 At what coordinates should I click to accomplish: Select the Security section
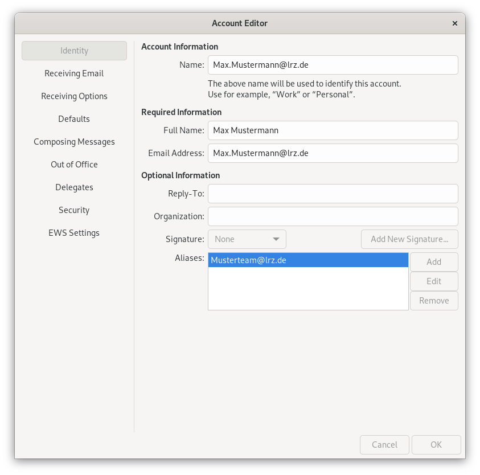coord(74,210)
